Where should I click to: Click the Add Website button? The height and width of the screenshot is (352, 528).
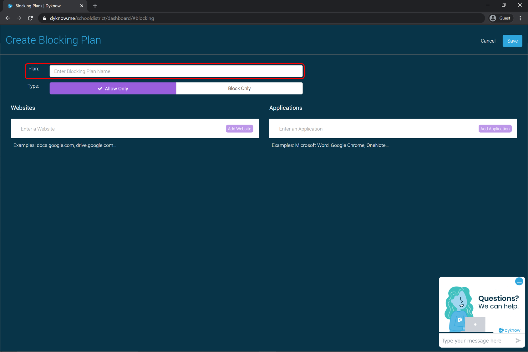(240, 129)
